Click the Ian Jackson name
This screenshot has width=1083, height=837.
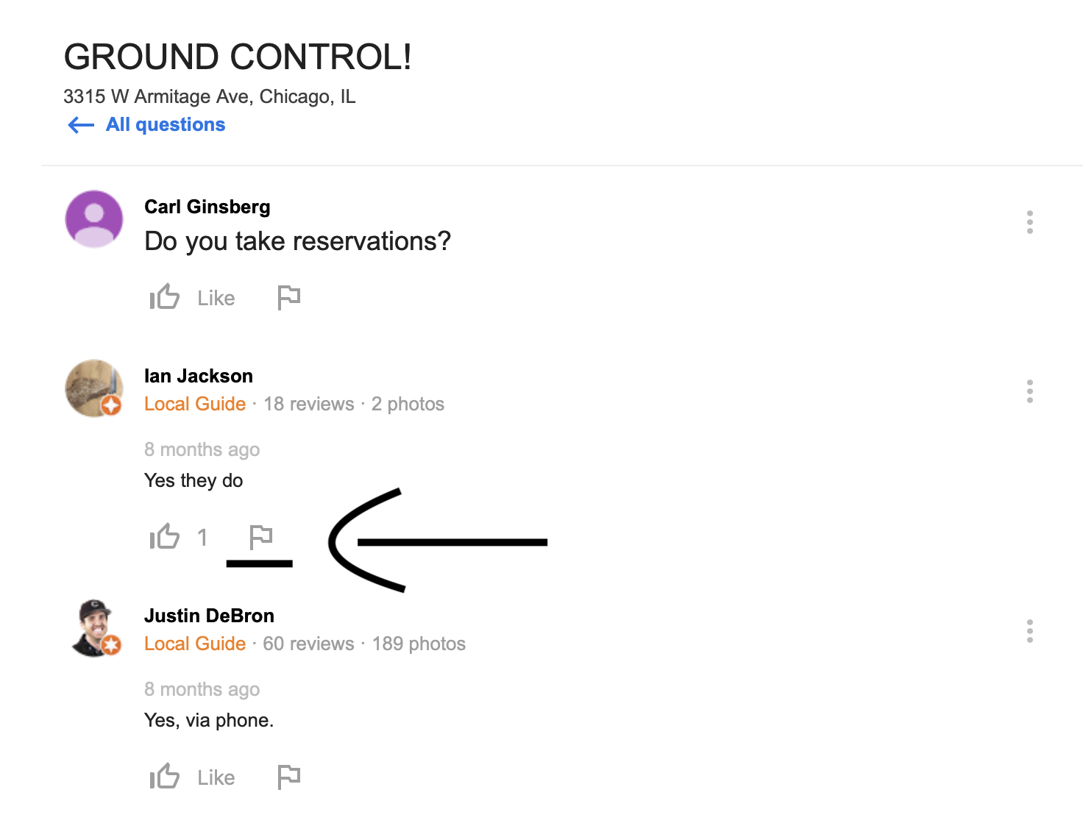coord(199,376)
